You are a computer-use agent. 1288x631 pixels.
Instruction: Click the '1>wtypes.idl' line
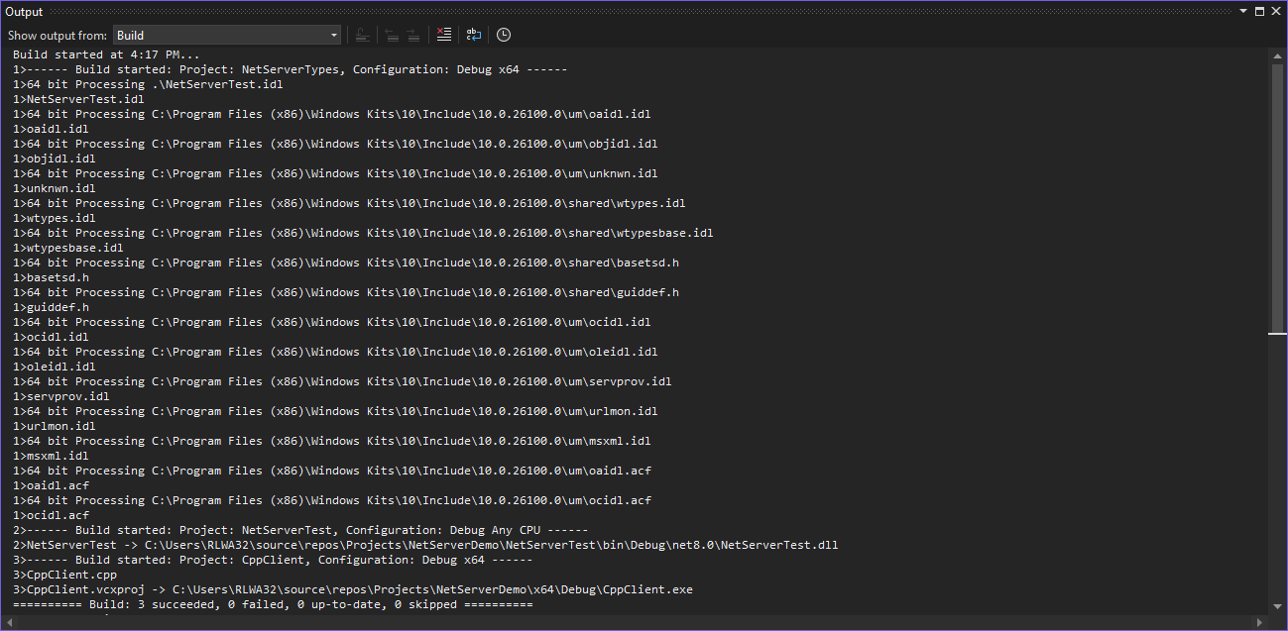pos(55,218)
